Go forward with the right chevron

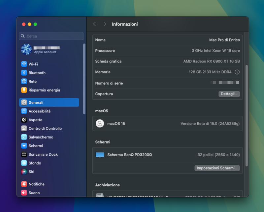click(105, 24)
